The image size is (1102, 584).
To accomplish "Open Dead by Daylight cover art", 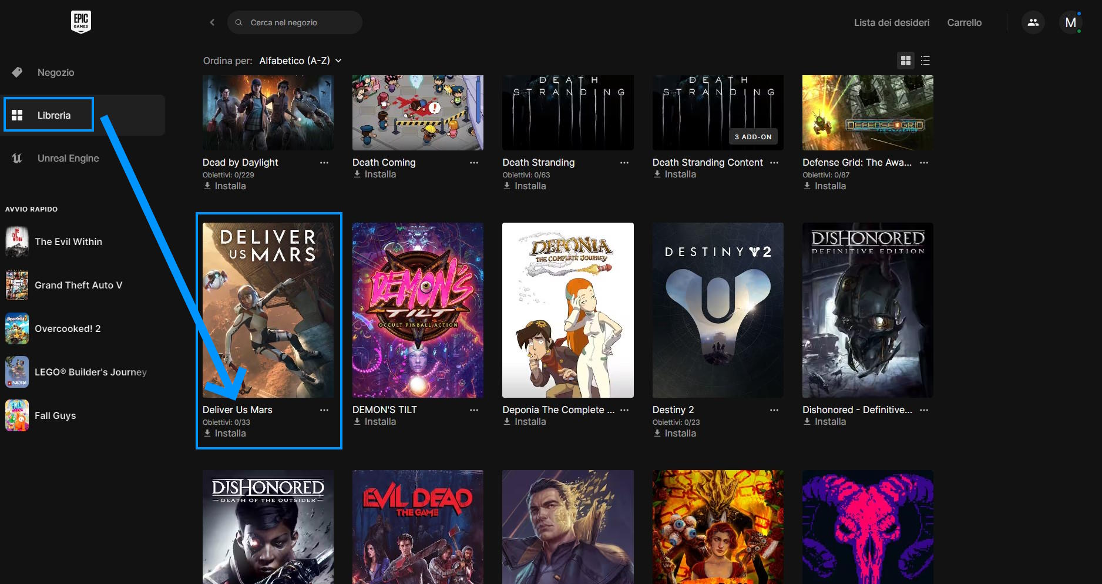I will [268, 112].
